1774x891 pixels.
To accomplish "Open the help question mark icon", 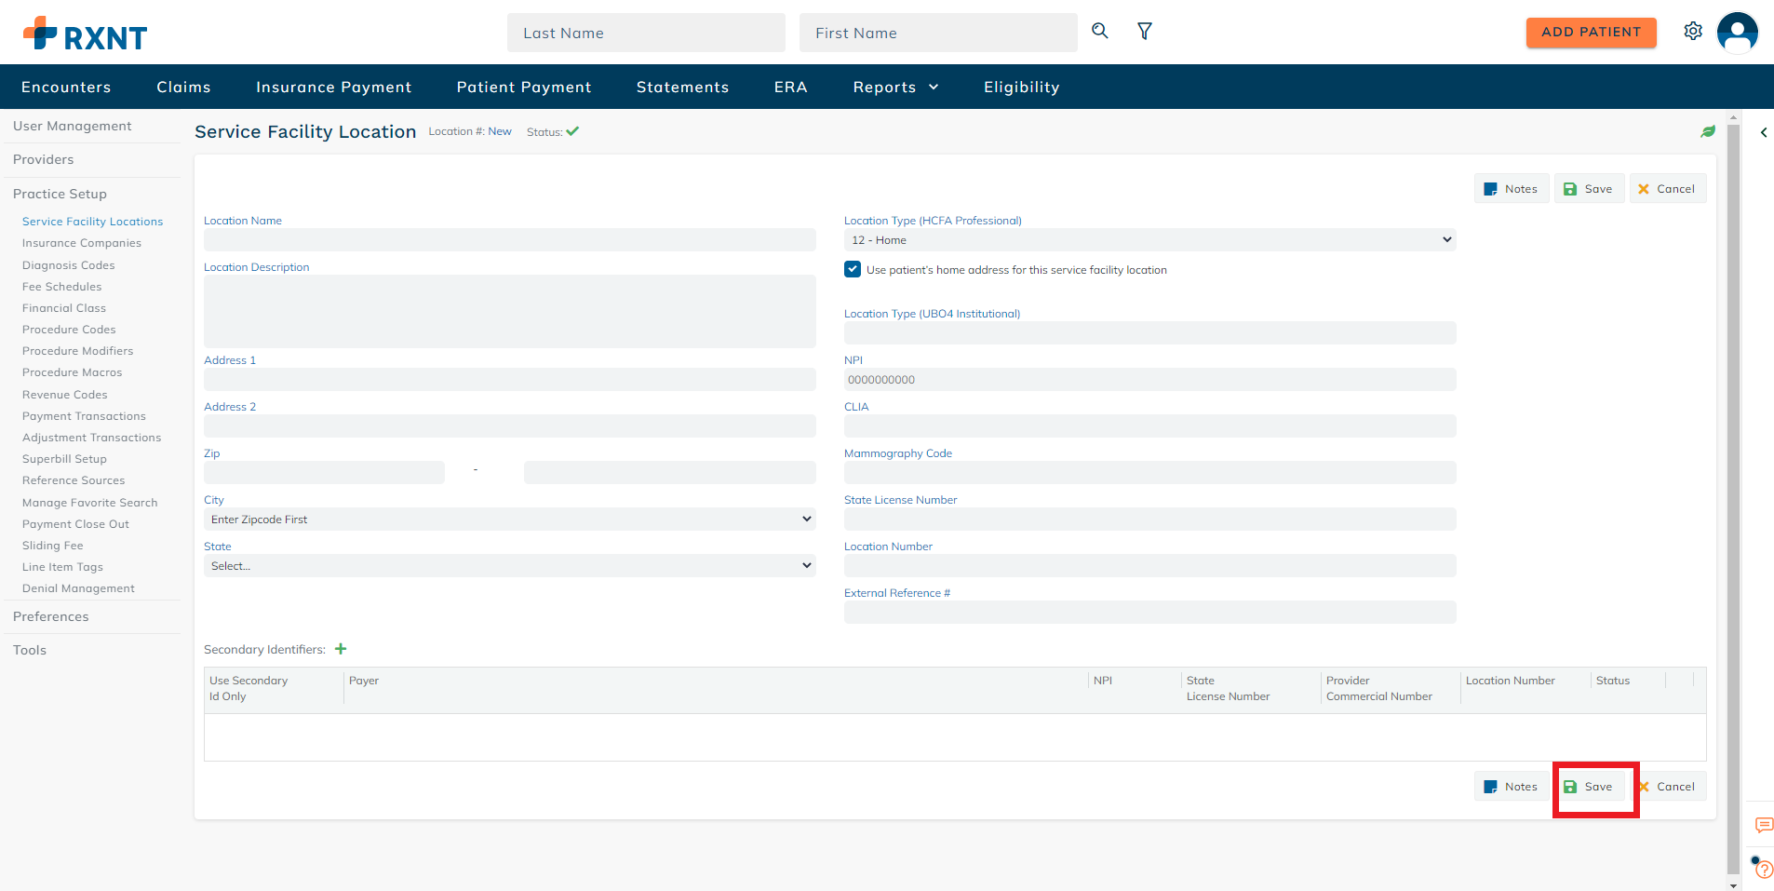I will (1764, 870).
